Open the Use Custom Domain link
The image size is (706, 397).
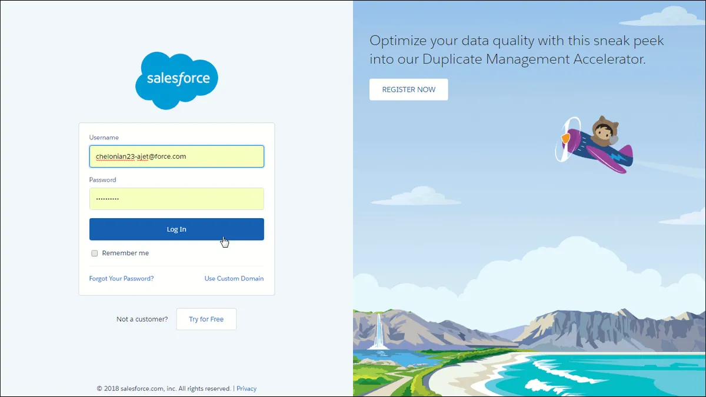(234, 279)
